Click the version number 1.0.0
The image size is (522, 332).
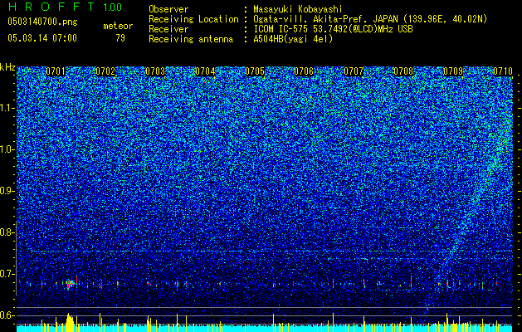[x=112, y=7]
